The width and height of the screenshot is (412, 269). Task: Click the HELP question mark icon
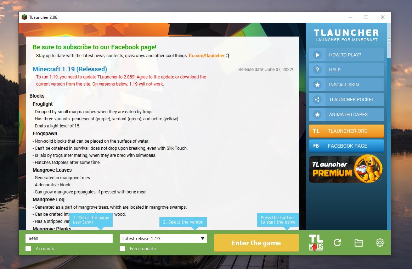tap(317, 70)
